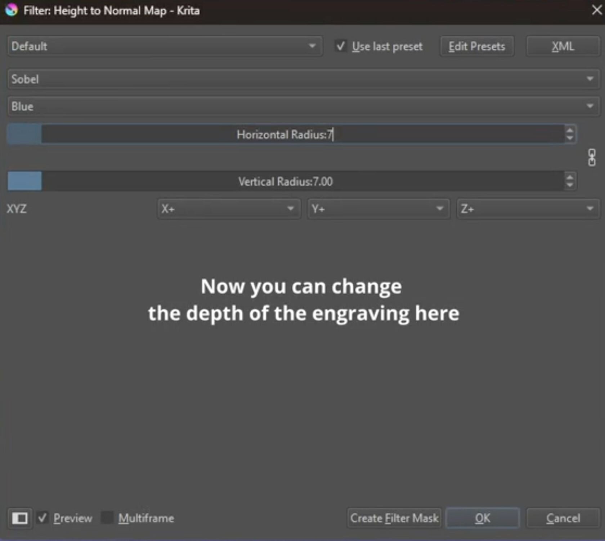
Task: Toggle the radius aspect-ratio chain link
Action: (592, 158)
